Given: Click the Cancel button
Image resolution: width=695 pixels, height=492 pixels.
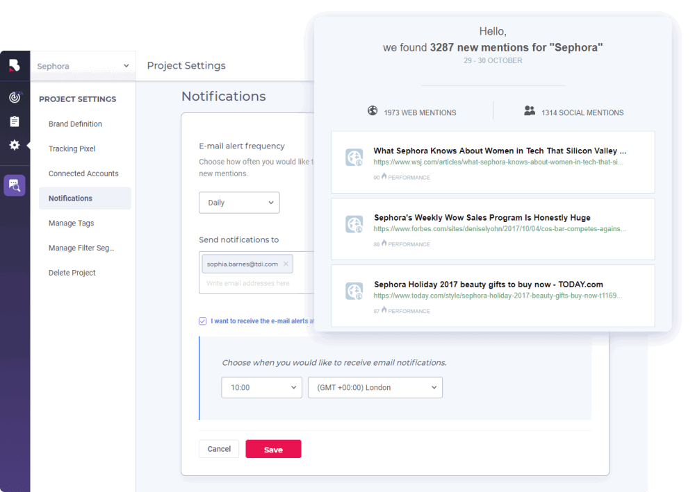Looking at the screenshot, I should [x=219, y=449].
